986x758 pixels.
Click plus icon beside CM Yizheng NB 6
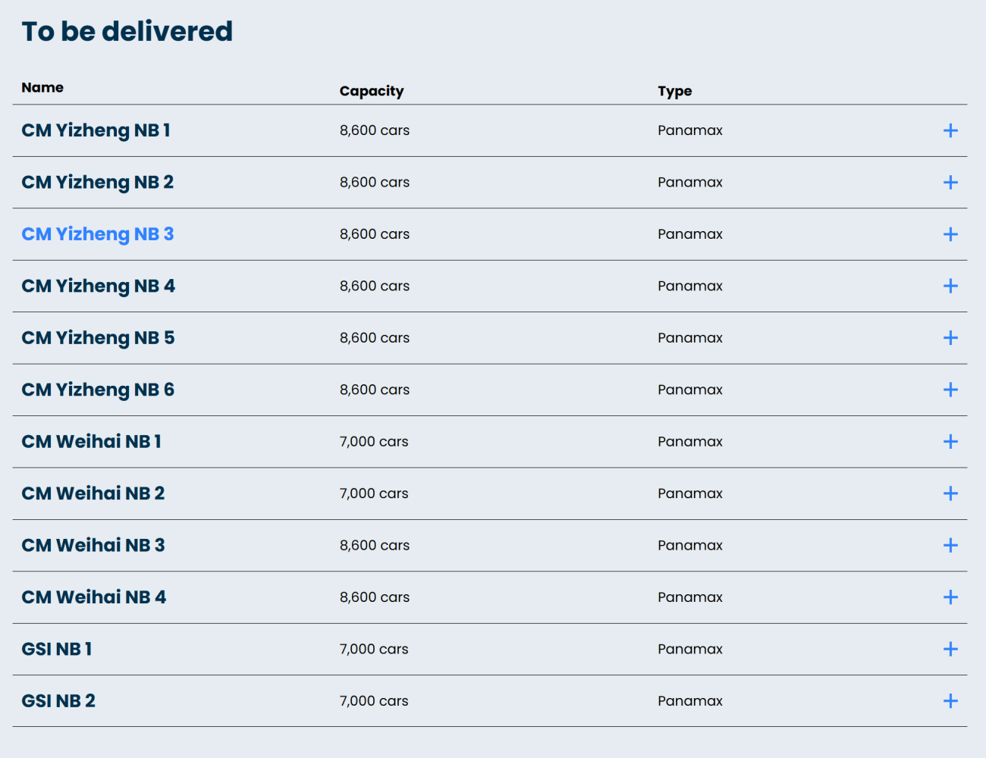tap(950, 390)
